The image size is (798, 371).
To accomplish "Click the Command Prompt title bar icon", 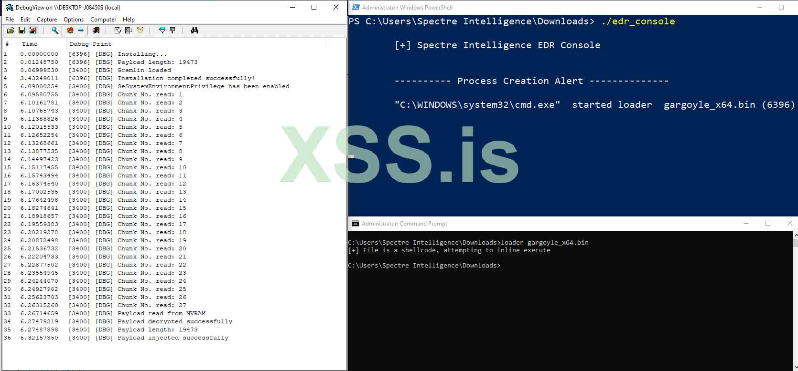I will coord(356,224).
